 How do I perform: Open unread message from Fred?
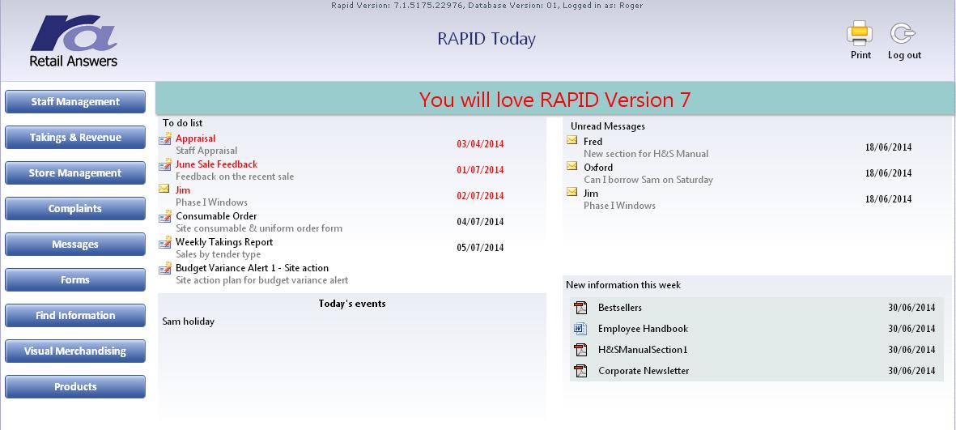coord(593,142)
